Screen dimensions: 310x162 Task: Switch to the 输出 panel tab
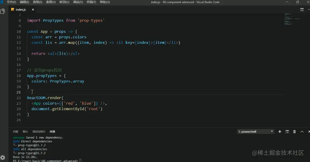pyautogui.click(x=25, y=131)
